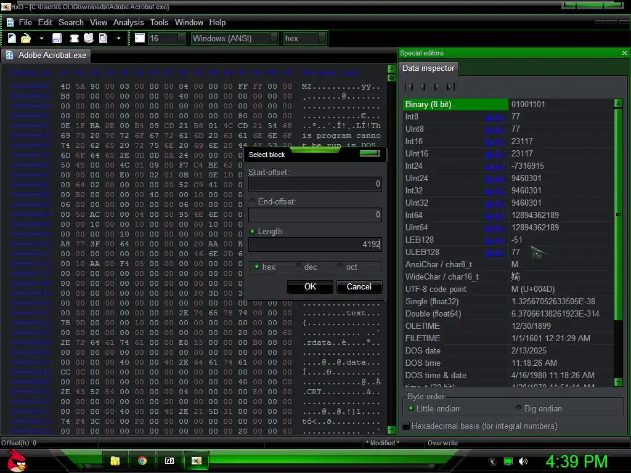631x473 pixels.
Task: Go to previous byte in Data inspector
Action: (423, 86)
